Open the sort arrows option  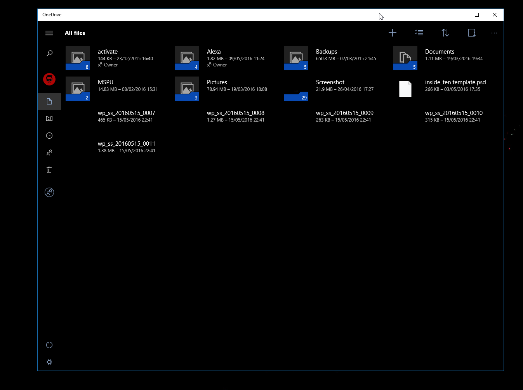click(445, 33)
